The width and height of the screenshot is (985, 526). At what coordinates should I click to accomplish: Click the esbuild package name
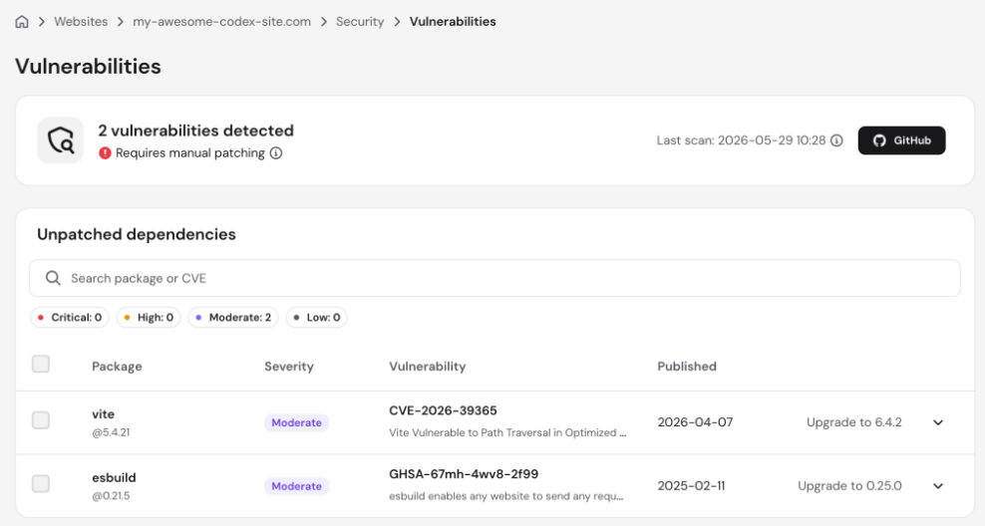pyautogui.click(x=114, y=477)
